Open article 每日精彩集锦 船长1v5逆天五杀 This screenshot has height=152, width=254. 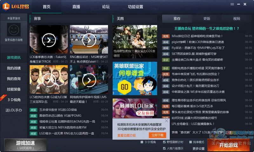(192, 106)
